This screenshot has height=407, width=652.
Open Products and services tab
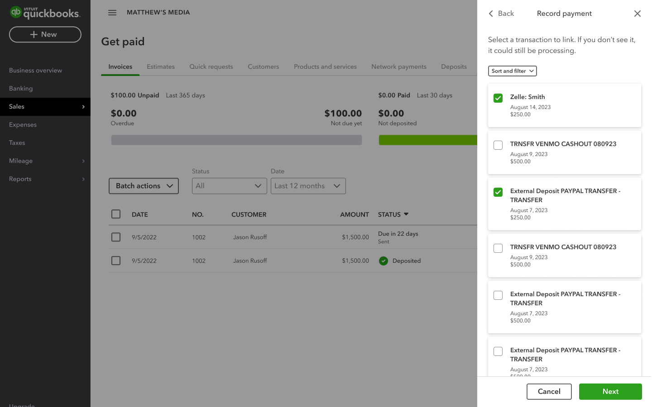[325, 66]
